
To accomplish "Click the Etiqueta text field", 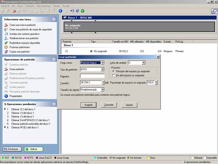I will (92, 76).
